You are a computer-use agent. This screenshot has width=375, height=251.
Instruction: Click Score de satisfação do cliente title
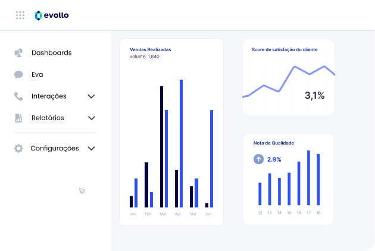[x=285, y=49]
